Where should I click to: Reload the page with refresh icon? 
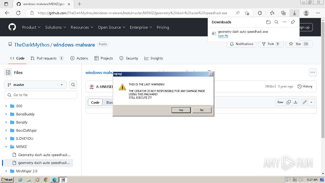18,13
